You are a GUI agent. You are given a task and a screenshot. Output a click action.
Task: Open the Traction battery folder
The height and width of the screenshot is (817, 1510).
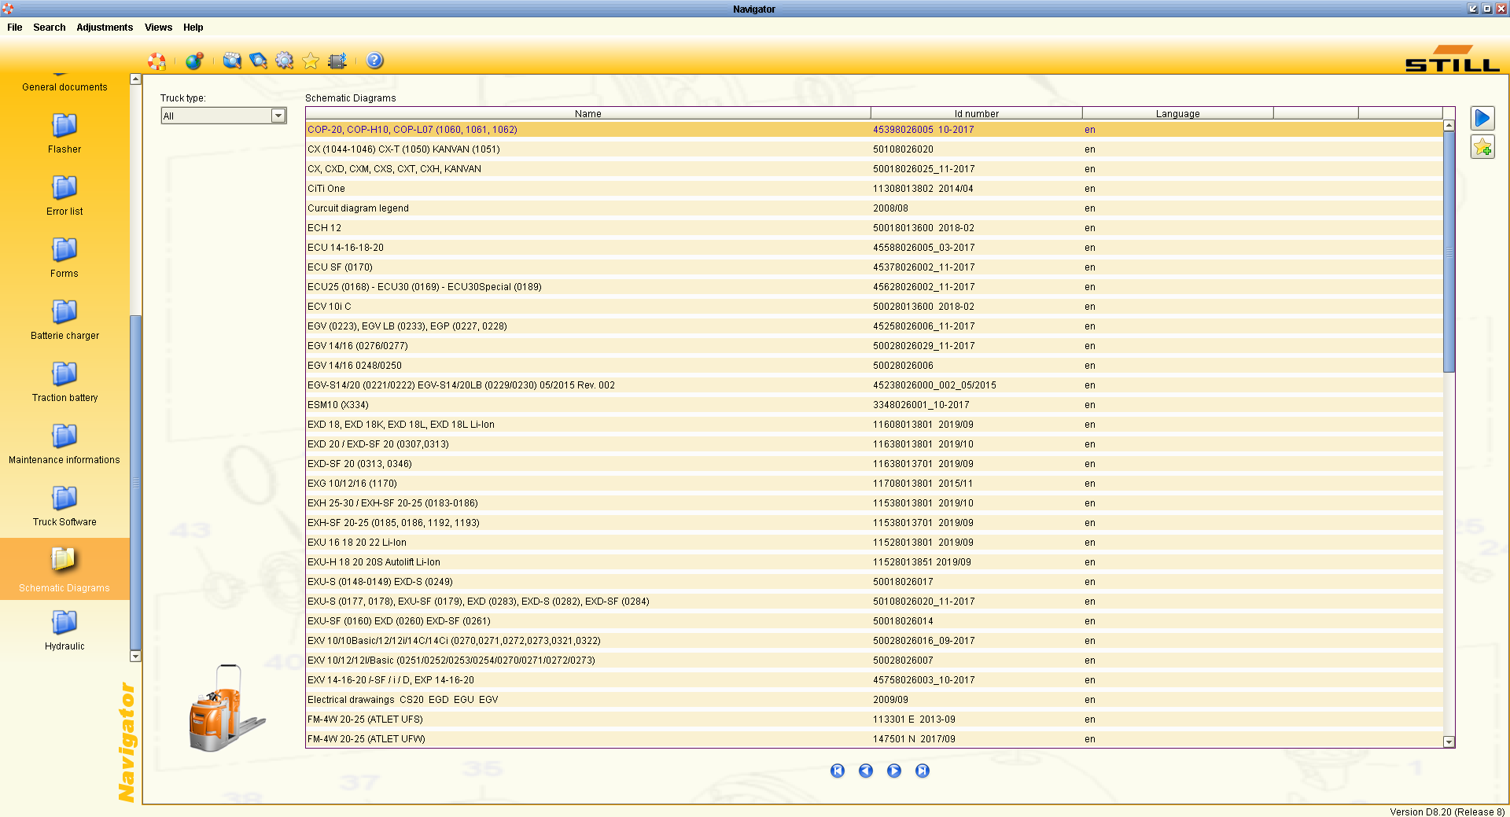[x=64, y=381]
